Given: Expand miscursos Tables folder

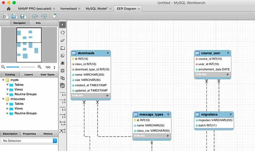Looking at the screenshot, I should [x=7, y=104].
